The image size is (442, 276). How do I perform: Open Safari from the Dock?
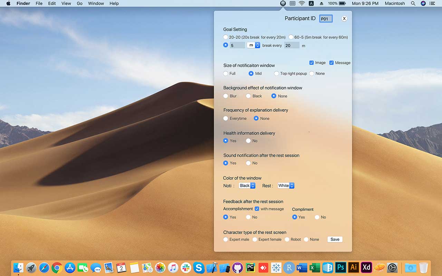tap(44, 267)
